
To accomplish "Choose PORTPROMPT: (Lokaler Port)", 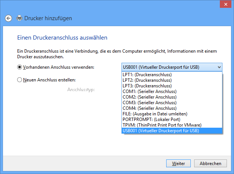I will (172, 119).
